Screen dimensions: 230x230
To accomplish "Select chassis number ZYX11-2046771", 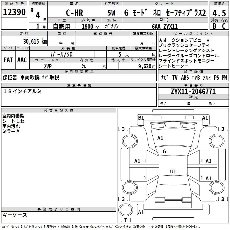I will (x=193, y=91).
